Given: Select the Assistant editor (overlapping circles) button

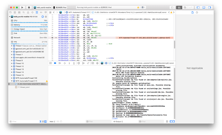Looking at the screenshot, I should (x=185, y=7).
